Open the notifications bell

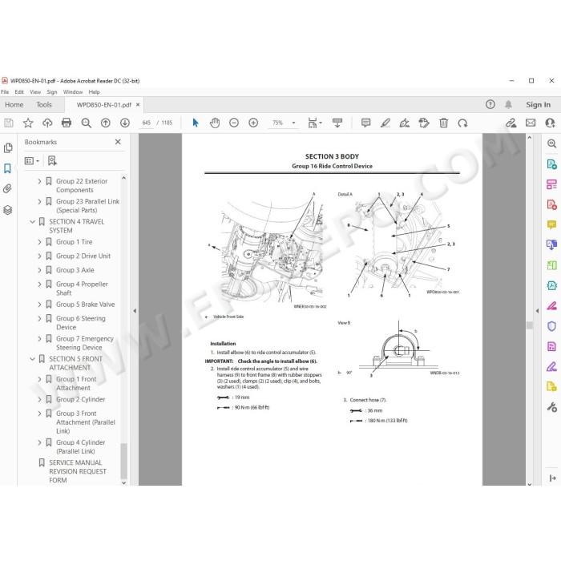pos(508,104)
